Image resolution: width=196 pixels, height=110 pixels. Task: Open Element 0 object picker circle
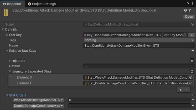tap(191, 77)
